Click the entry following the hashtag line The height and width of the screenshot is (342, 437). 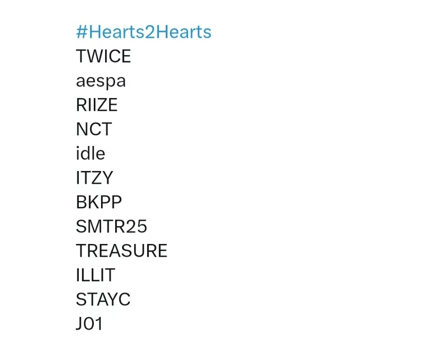click(103, 56)
